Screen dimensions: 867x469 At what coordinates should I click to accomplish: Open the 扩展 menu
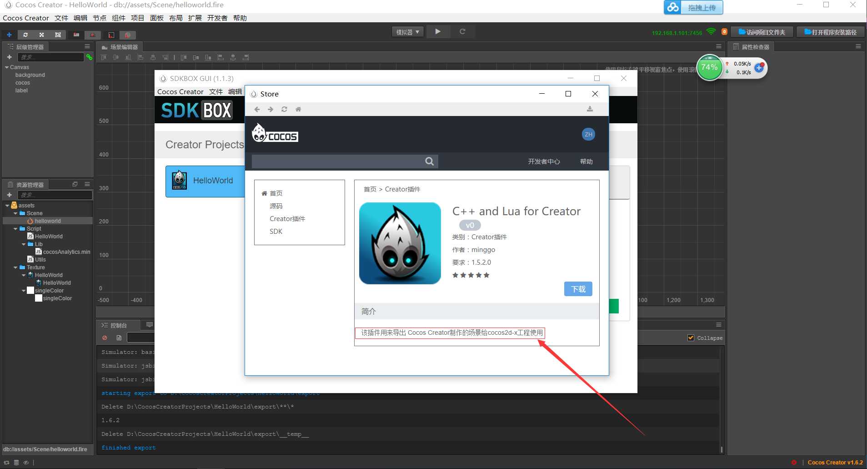[x=195, y=18]
